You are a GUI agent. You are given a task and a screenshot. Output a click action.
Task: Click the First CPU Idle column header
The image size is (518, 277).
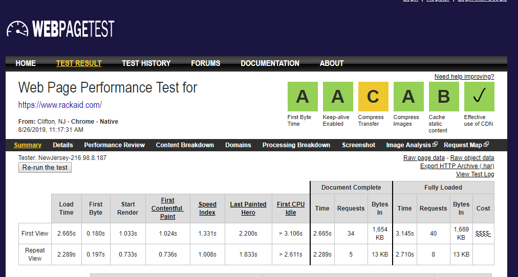click(291, 209)
